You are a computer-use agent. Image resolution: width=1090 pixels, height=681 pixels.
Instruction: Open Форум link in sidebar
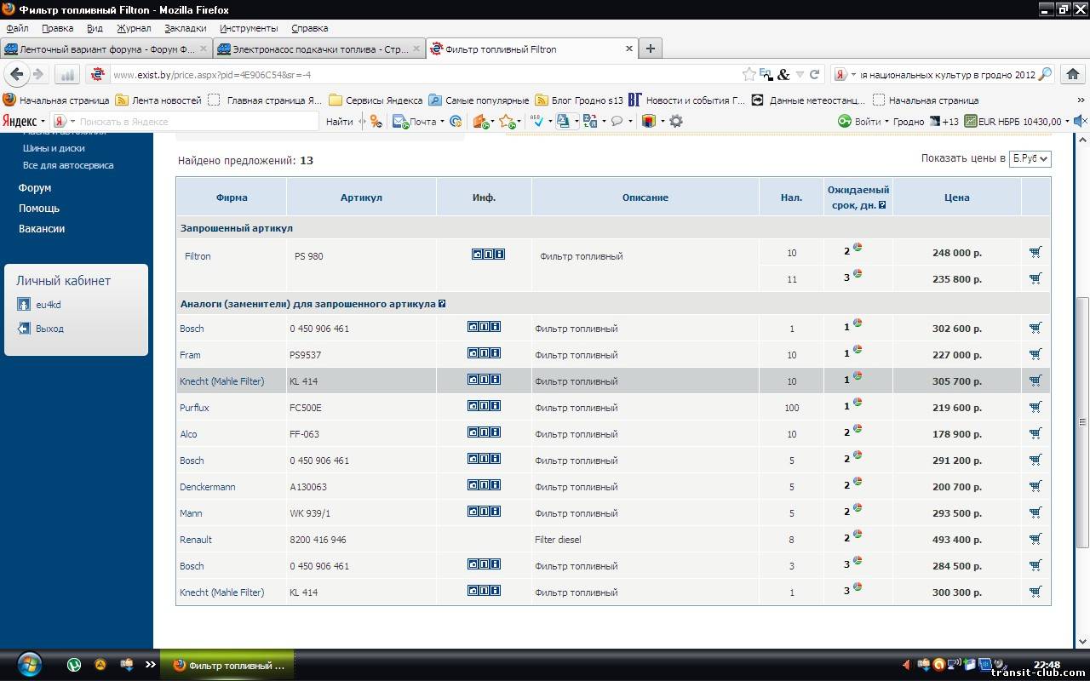(x=35, y=188)
